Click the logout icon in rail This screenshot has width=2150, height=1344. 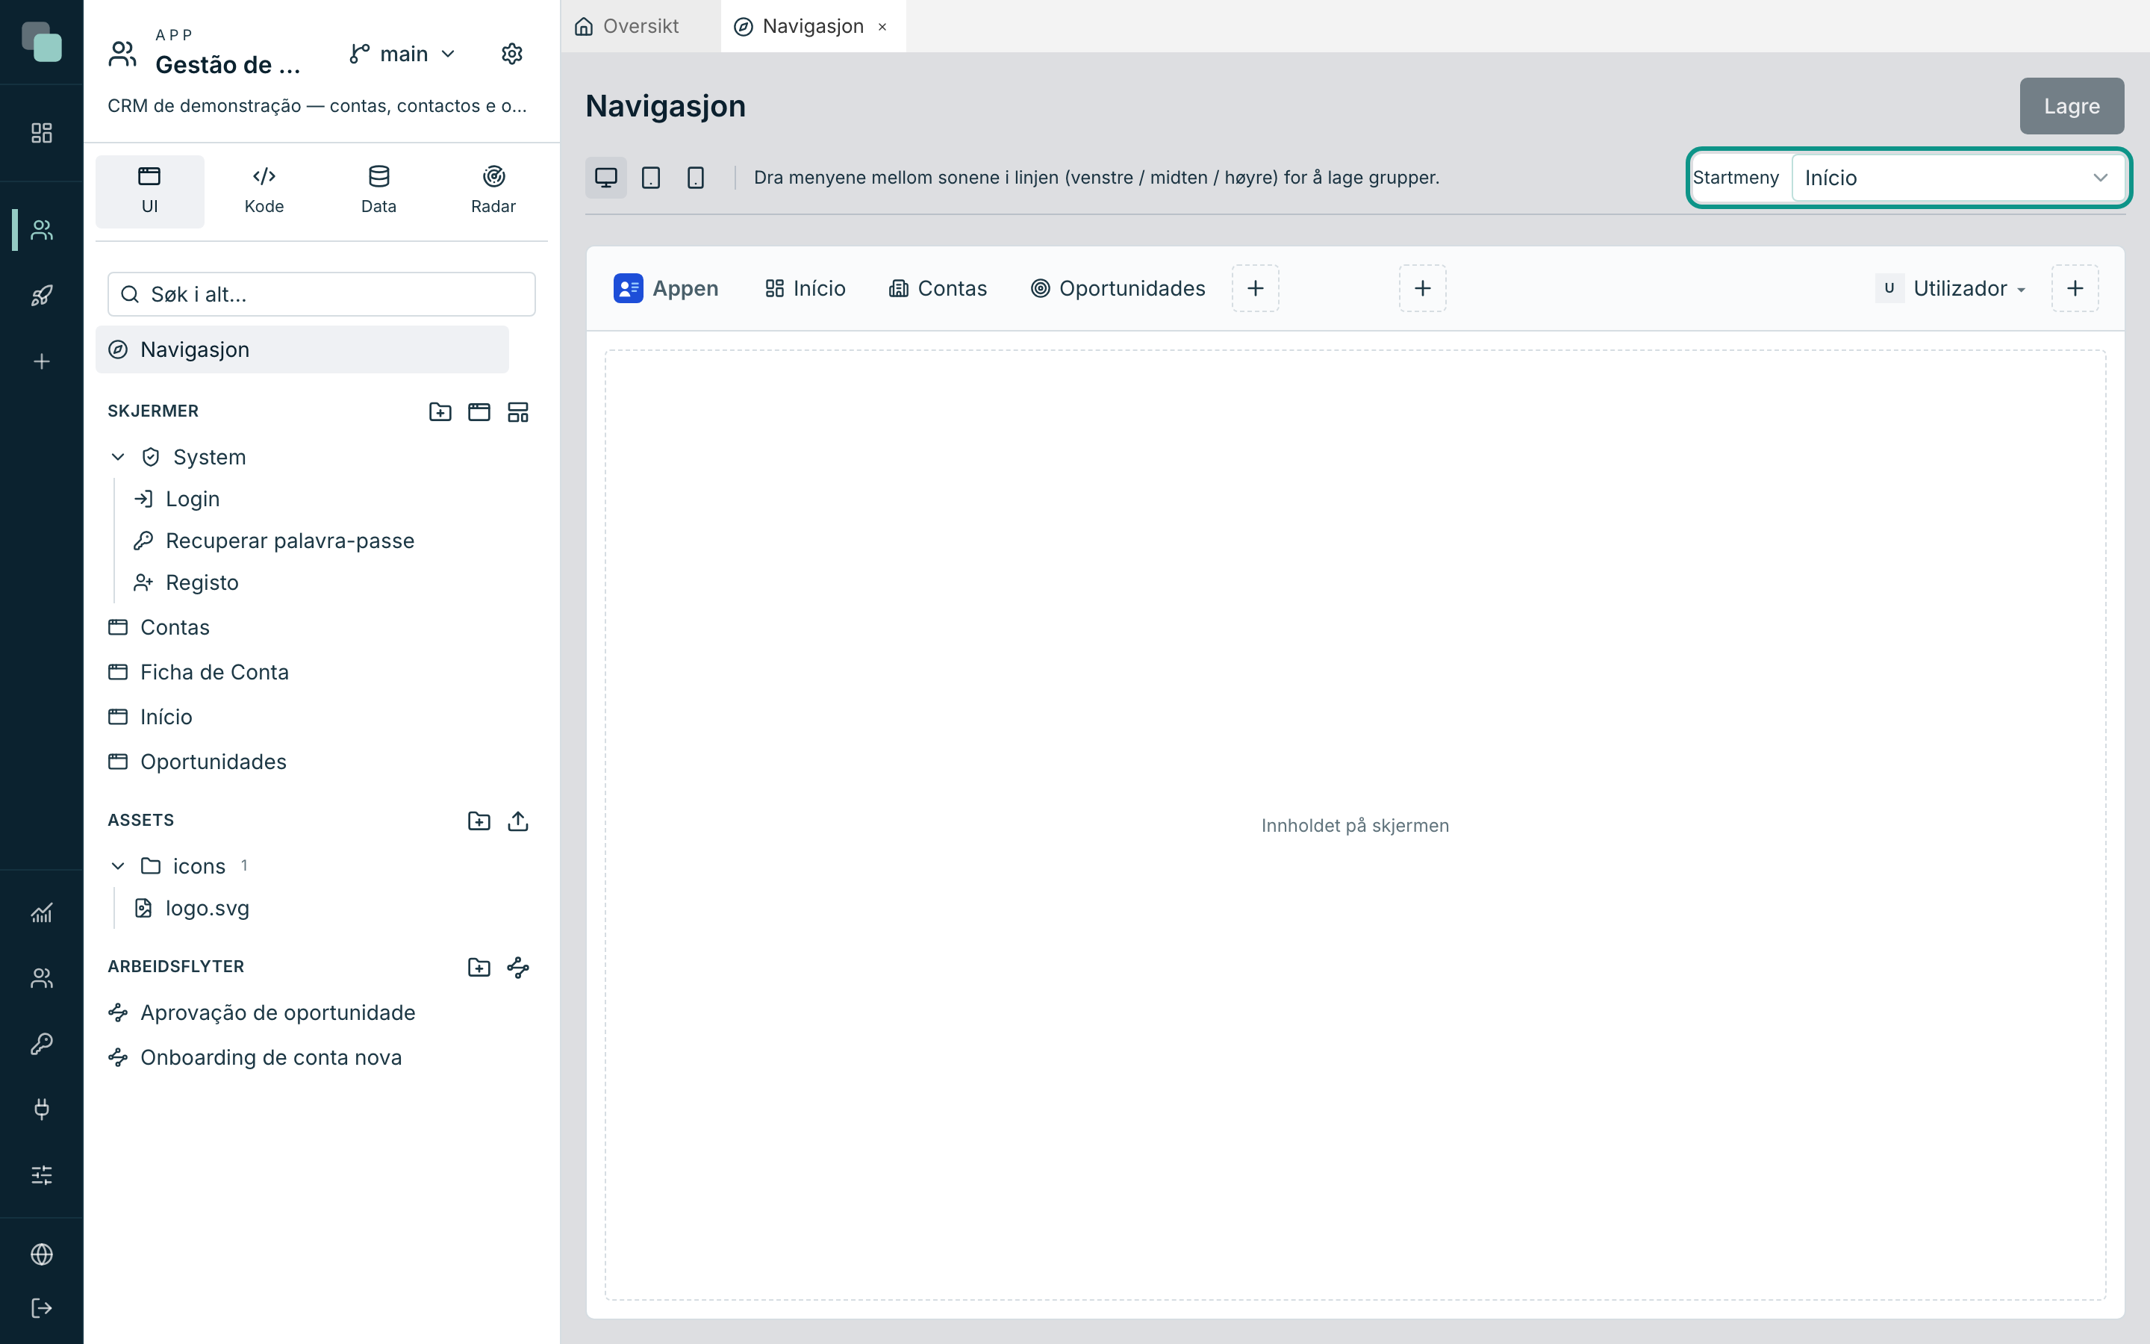[x=42, y=1308]
